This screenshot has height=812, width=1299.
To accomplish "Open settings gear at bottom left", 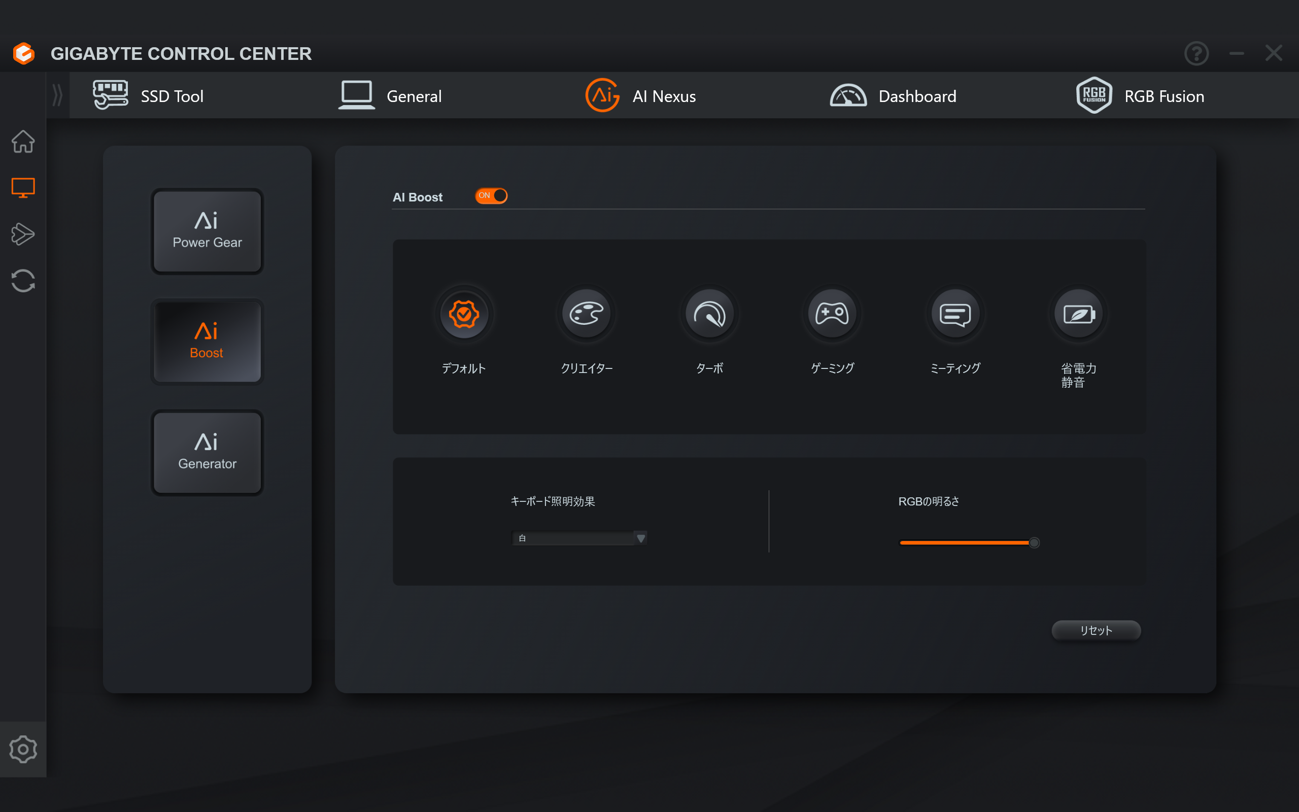I will click(x=23, y=749).
